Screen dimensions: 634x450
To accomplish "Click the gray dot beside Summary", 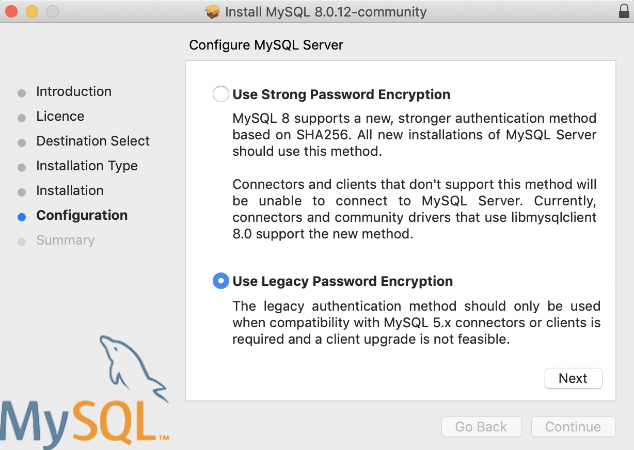I will coord(22,242).
